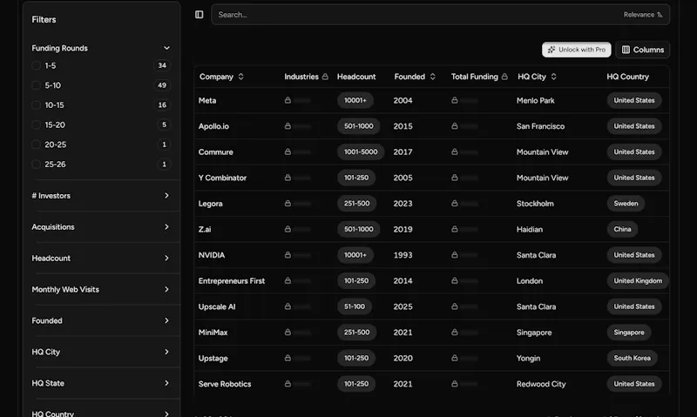Screen dimensions: 697x417
Task: Check the 5-10 funding rounds filter
Action: pos(36,85)
